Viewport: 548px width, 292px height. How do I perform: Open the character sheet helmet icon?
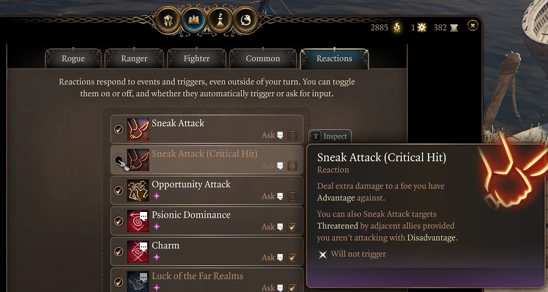[x=168, y=21]
